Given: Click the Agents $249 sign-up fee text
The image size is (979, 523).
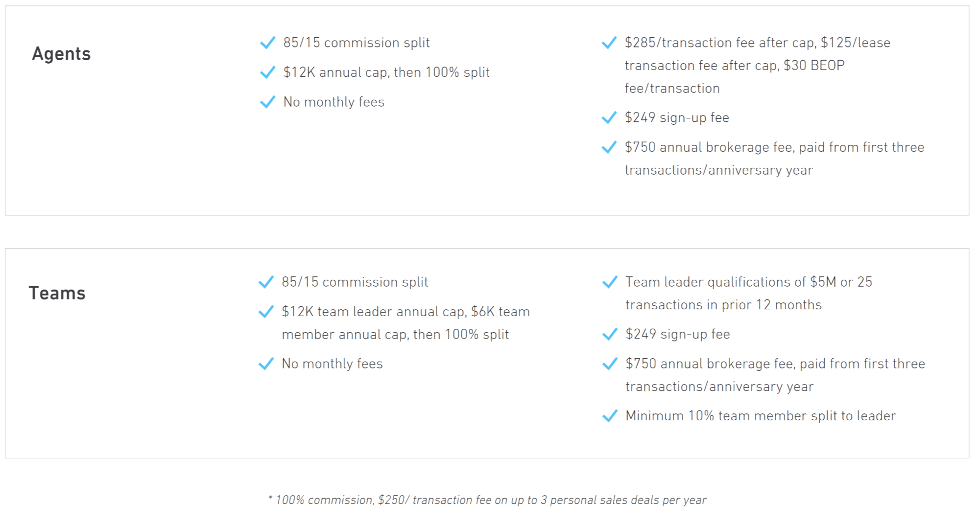Looking at the screenshot, I should coord(677,118).
